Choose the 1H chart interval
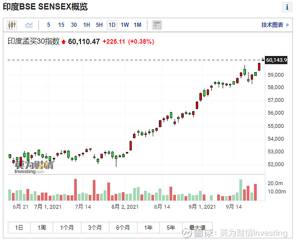The image size is (296, 242). coord(87,25)
